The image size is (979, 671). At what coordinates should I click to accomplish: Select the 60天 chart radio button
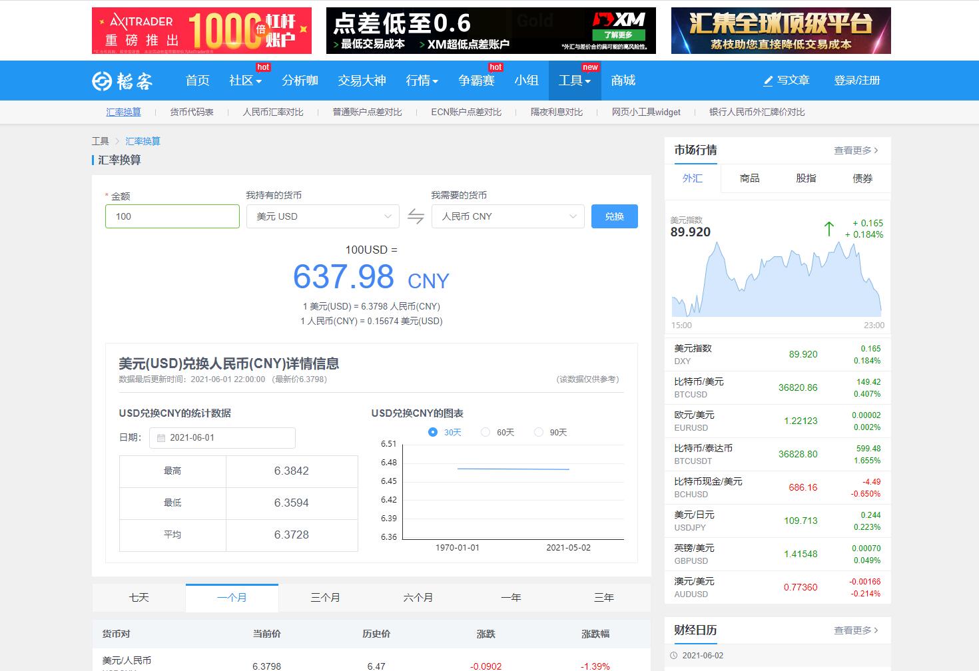pyautogui.click(x=486, y=432)
